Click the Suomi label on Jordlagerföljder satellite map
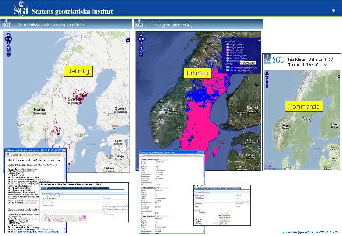The width and height of the screenshot is (342, 236). coord(253,108)
